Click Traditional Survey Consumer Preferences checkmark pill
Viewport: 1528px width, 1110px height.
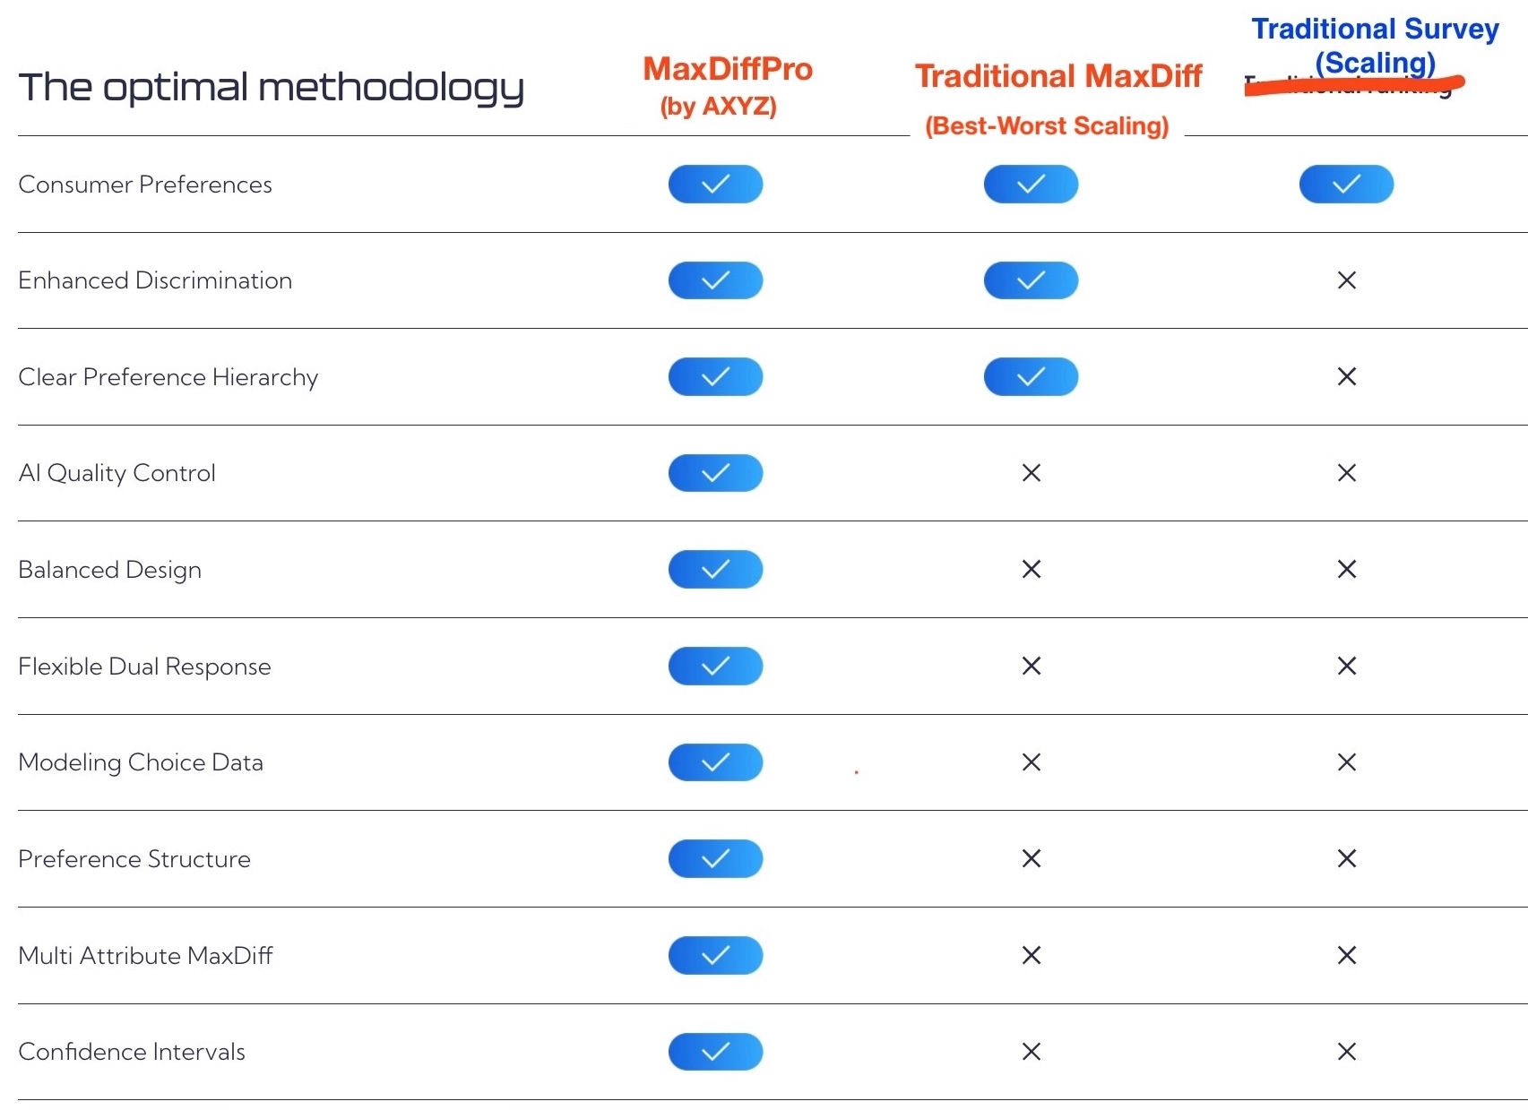coord(1346,185)
